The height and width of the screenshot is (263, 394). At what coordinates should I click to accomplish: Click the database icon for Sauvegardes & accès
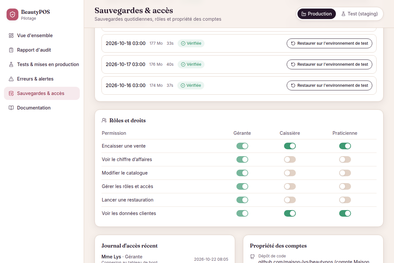point(11,93)
